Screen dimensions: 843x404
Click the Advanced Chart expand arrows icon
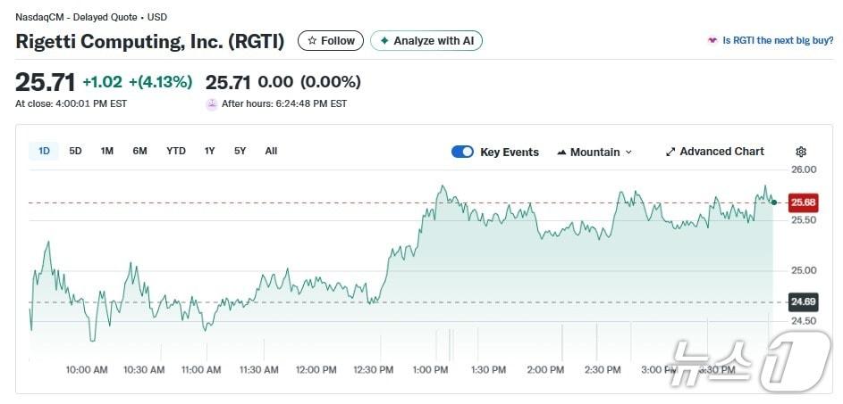pos(670,152)
